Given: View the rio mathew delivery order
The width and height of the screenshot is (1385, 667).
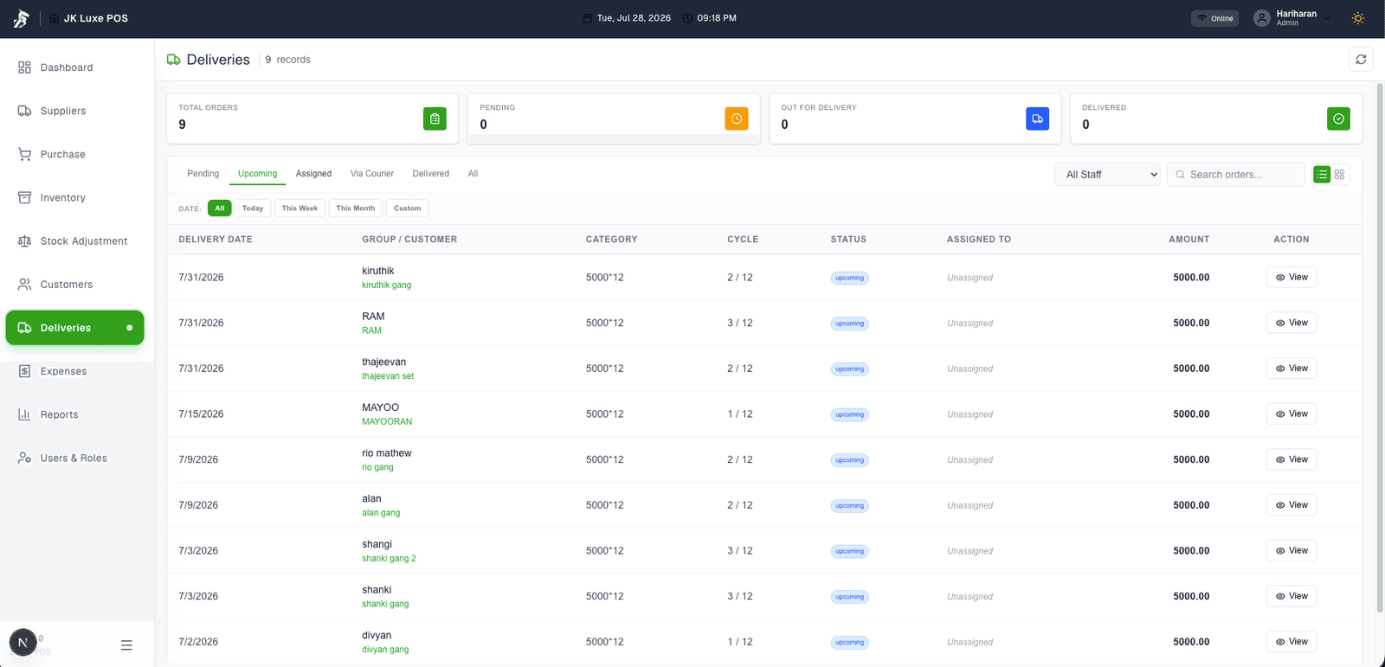Looking at the screenshot, I should point(1292,459).
